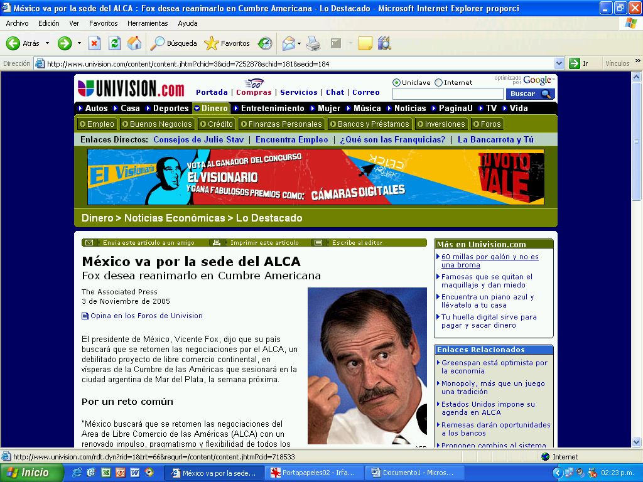Open 'Opina en los Foros de Univision' link
Viewport: 643px width, 482px height.
pos(146,316)
